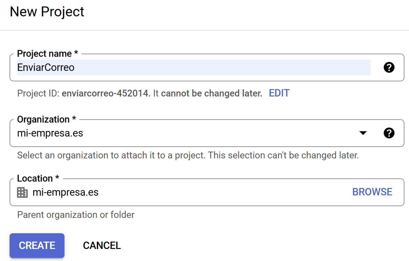Click EDIT to change the Project ID
409x261 pixels.
[x=279, y=93]
